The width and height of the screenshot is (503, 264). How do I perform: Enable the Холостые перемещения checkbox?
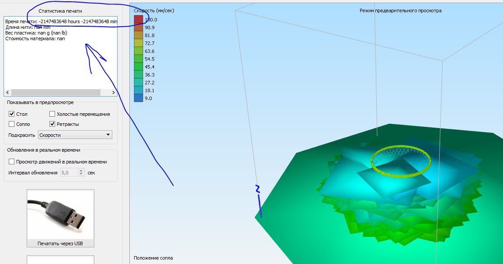point(52,114)
